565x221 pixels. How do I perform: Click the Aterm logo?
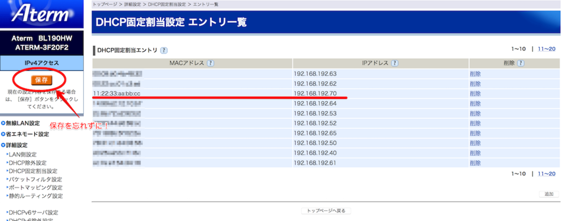click(x=41, y=14)
